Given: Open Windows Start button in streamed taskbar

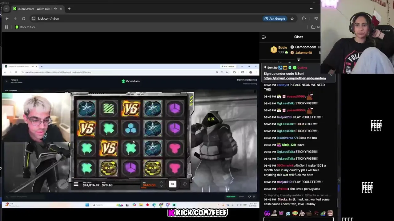Looking at the screenshot, I should tap(87, 205).
